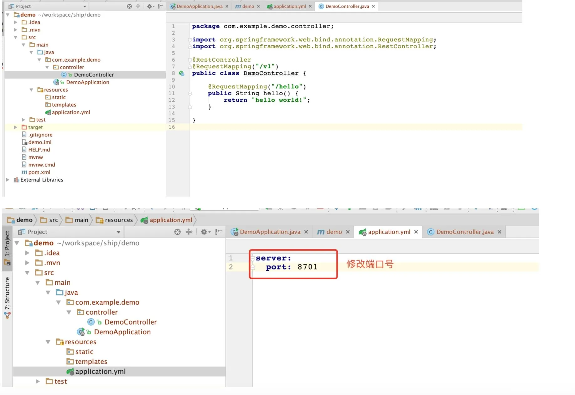Click the settings gear in bottom Project panel

[205, 232]
